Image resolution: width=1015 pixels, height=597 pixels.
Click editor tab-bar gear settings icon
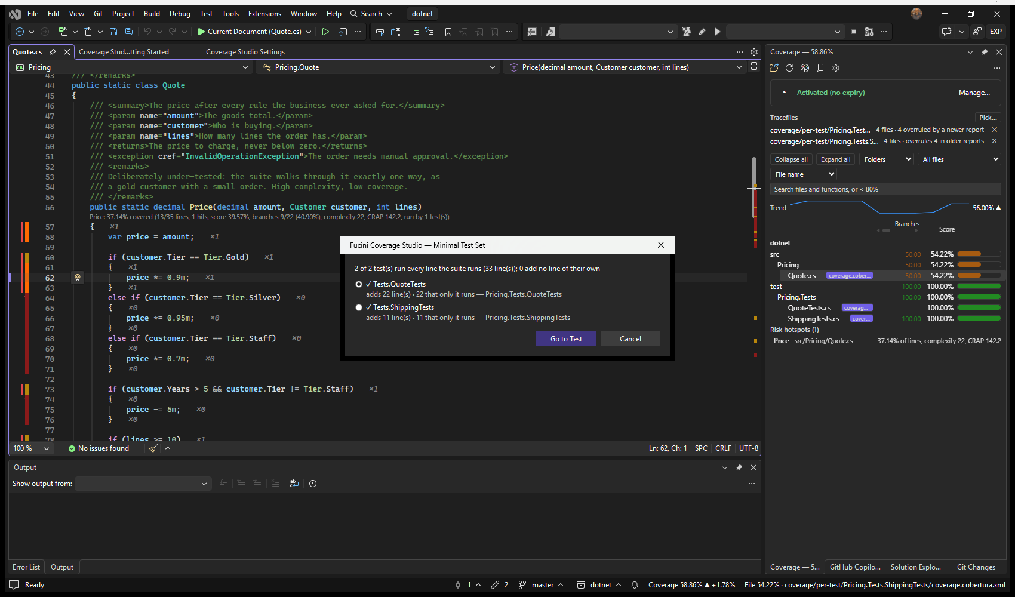pyautogui.click(x=754, y=52)
